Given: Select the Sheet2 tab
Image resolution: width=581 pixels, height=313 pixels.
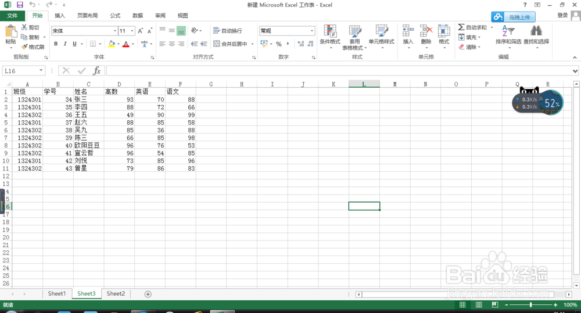Looking at the screenshot, I should pos(116,294).
